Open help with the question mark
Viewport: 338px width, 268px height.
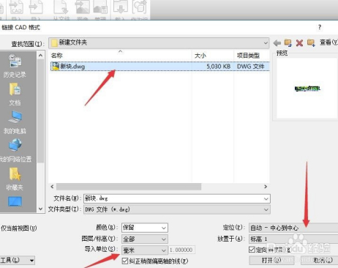(320, 27)
